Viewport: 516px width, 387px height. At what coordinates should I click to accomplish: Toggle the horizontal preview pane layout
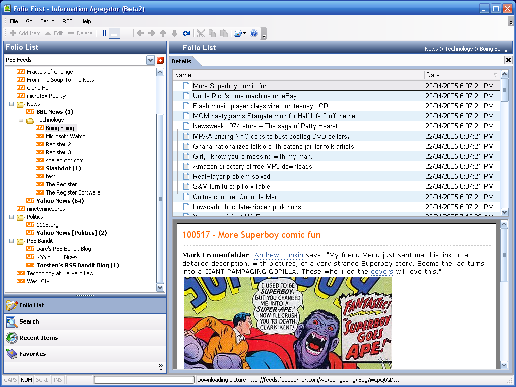pos(114,33)
